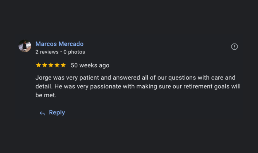
Task: Click the word "patient" in the review
Action: (x=87, y=78)
